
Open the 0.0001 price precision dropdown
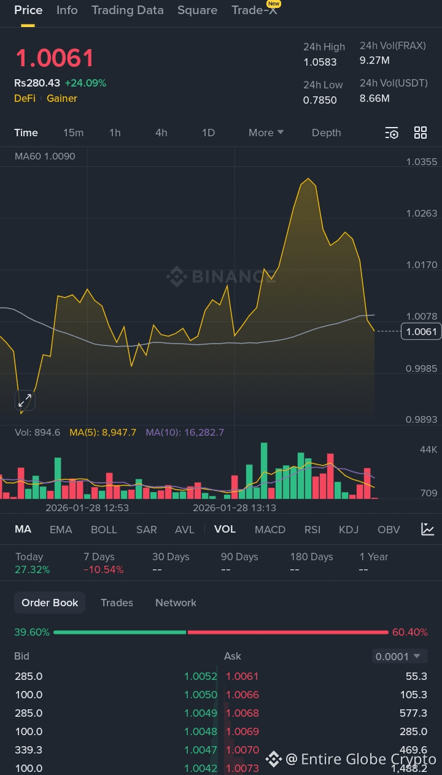[x=400, y=657]
